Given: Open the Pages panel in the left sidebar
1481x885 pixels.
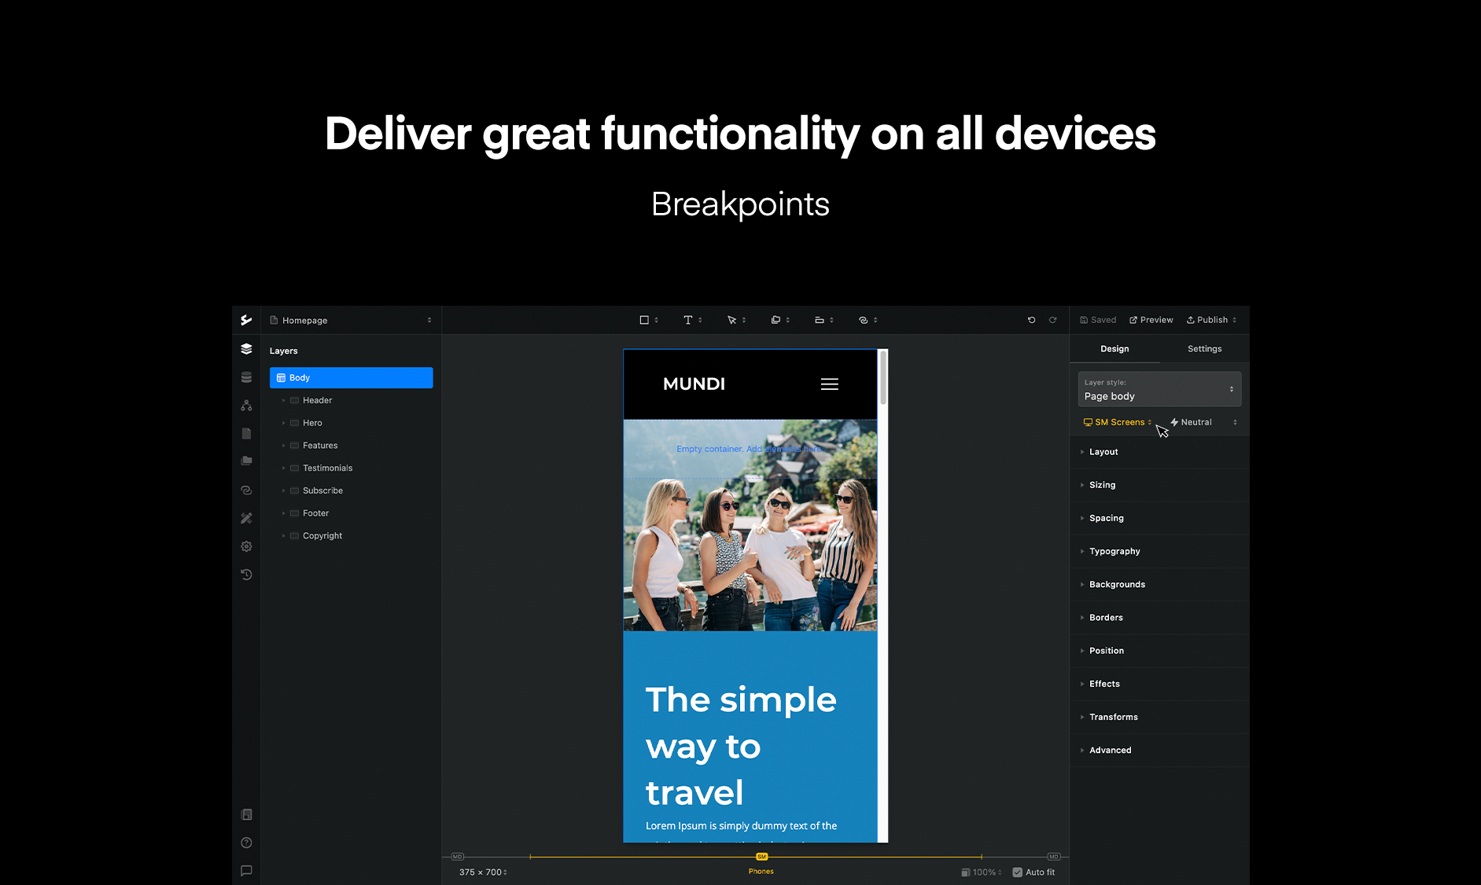Looking at the screenshot, I should tap(246, 433).
